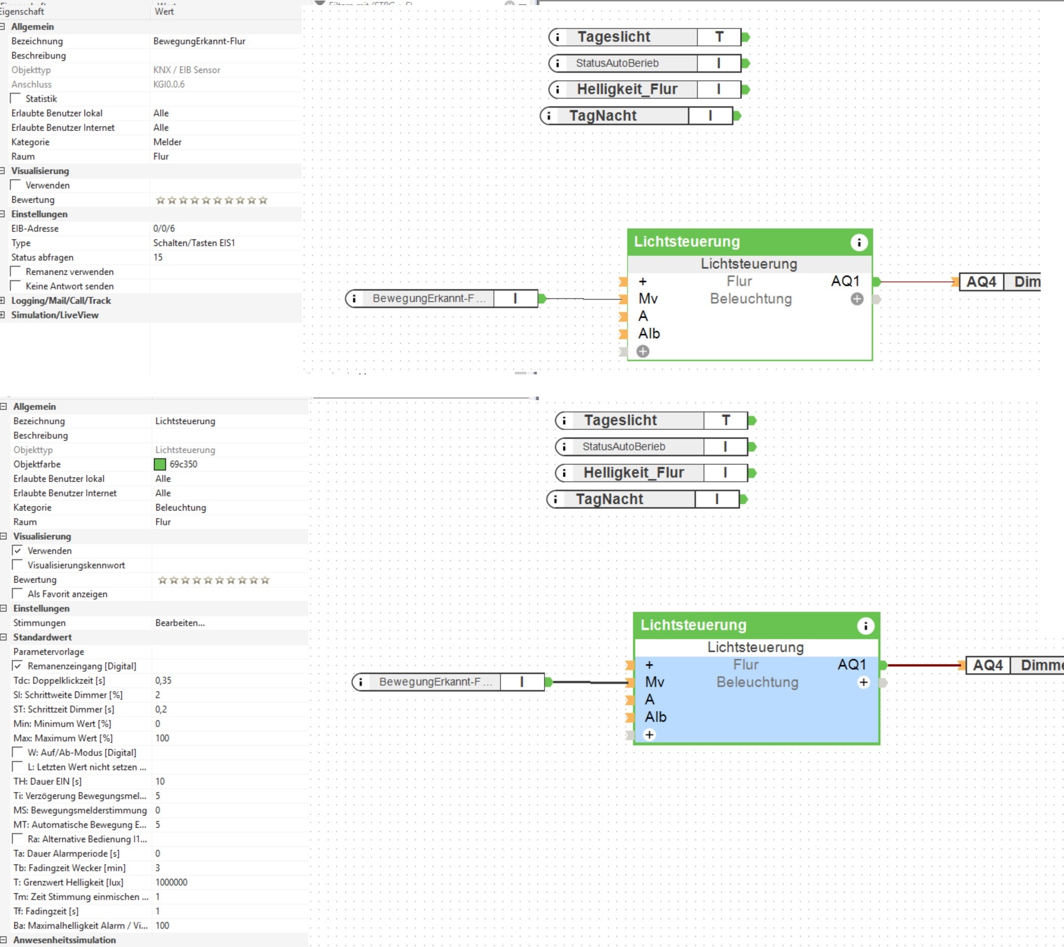Click info icon on upper Lichtsteuerung block header

[859, 242]
